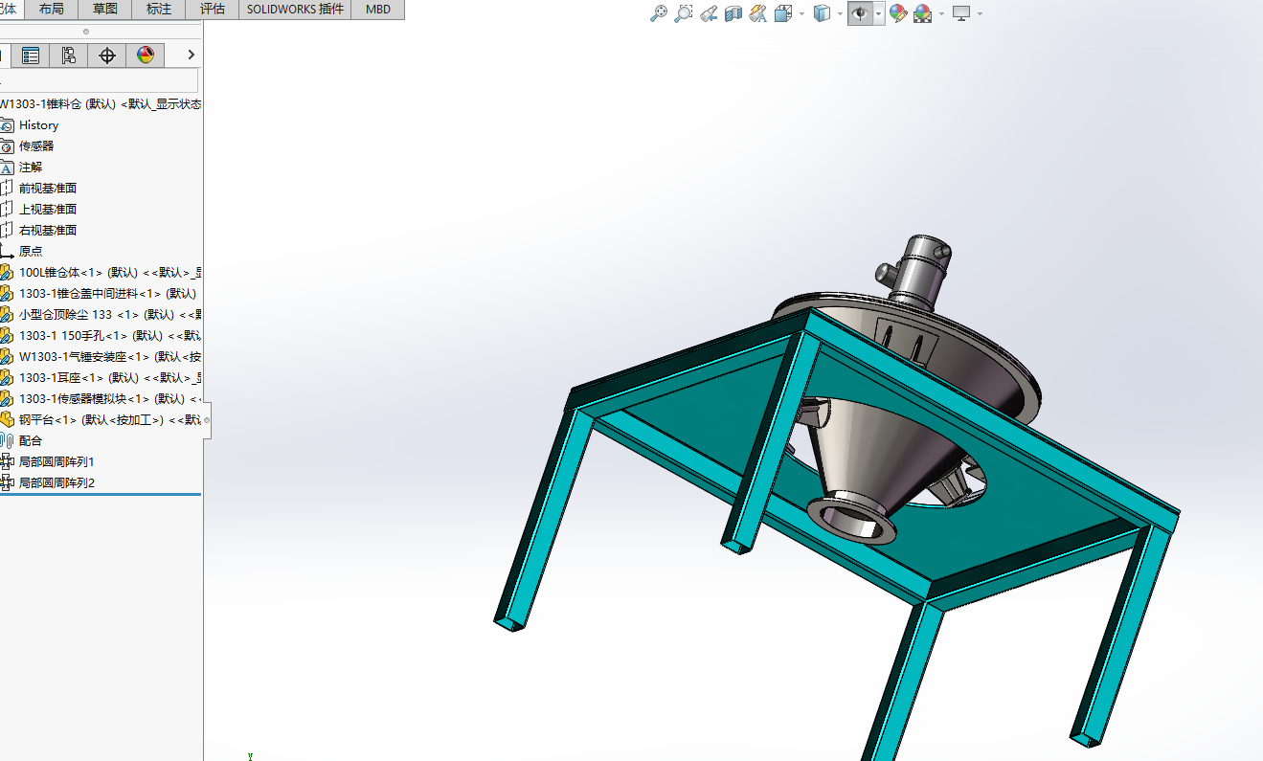The width and height of the screenshot is (1263, 761).
Task: Select the 注解 folder
Action: click(x=31, y=168)
